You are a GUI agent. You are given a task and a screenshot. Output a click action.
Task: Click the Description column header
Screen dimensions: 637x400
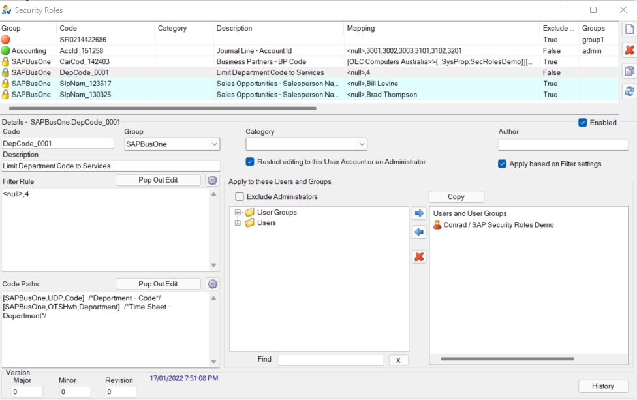279,28
